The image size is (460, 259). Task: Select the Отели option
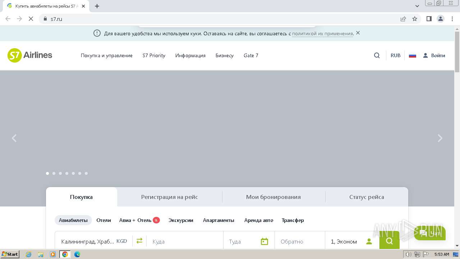pyautogui.click(x=103, y=220)
